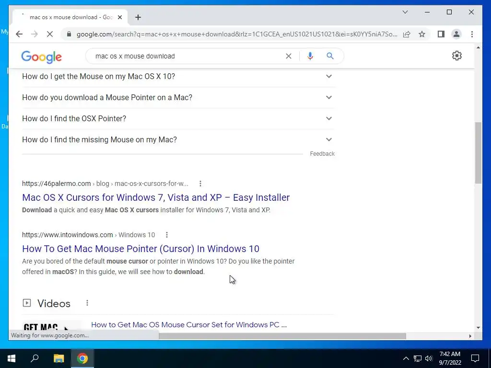Close the 'mac os x mouse download' tab
491x368 pixels.
click(119, 17)
